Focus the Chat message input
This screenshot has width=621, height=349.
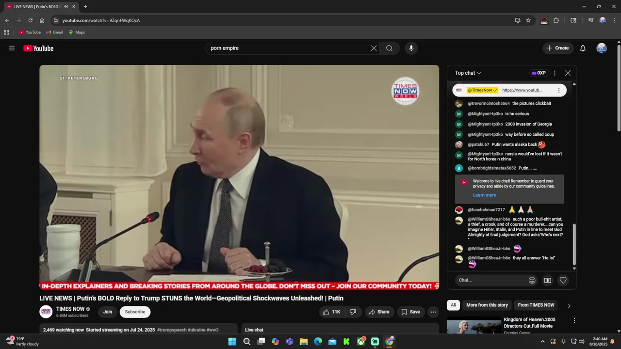pyautogui.click(x=491, y=280)
